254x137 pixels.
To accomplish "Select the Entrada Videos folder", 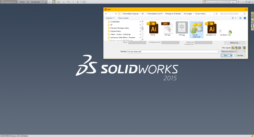I will tap(115, 31).
